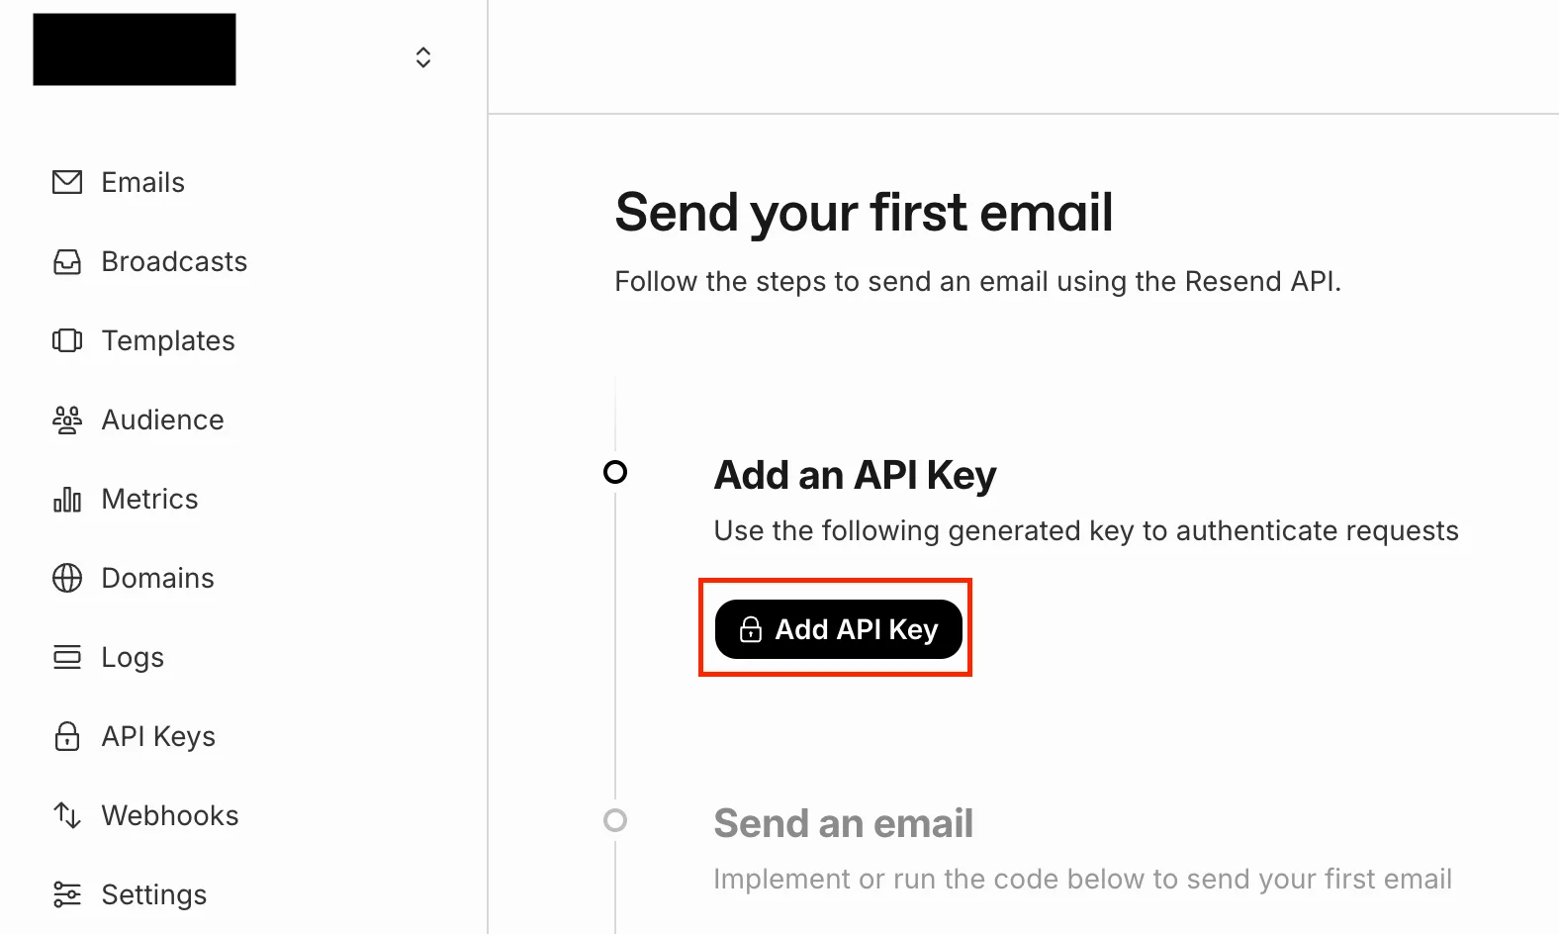Navigate to Audience
This screenshot has width=1559, height=934.
coord(163,420)
